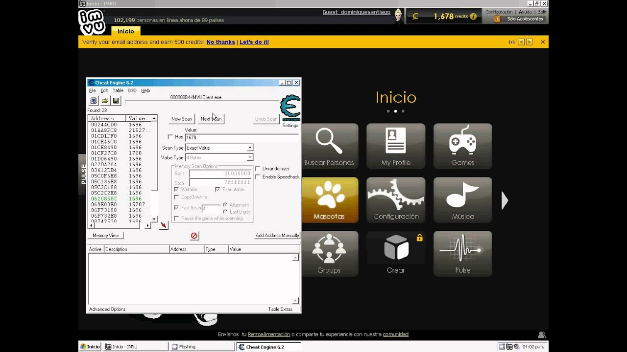The image size is (627, 352).
Task: Toggle Pause the game while scanning
Action: (176, 219)
